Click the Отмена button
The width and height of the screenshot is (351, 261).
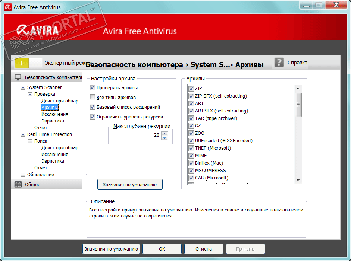click(204, 249)
